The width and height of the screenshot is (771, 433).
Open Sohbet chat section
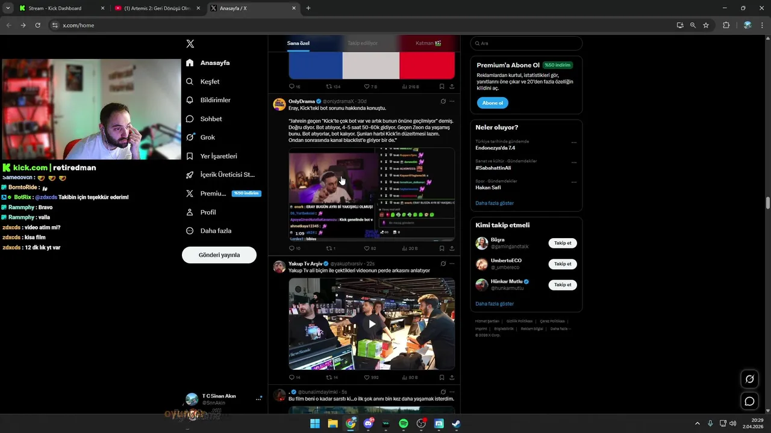(204, 118)
